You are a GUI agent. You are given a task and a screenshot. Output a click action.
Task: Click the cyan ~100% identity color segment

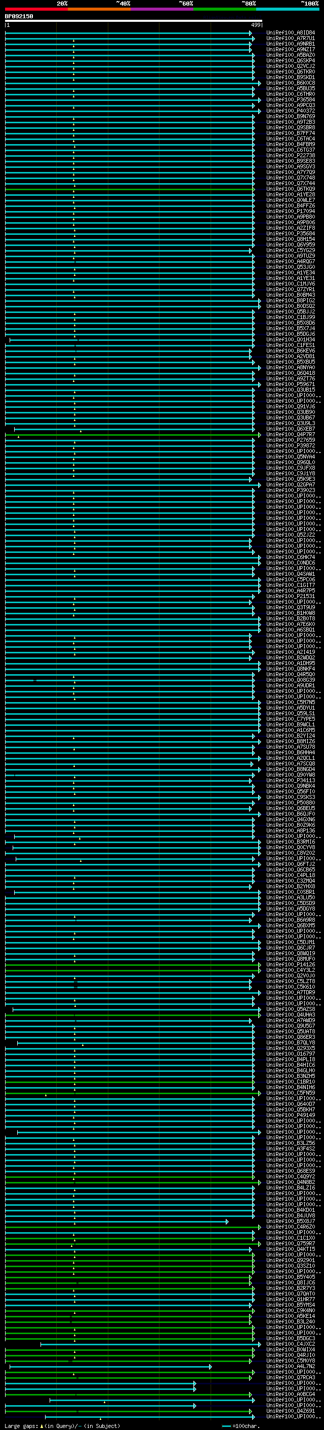(x=288, y=9)
